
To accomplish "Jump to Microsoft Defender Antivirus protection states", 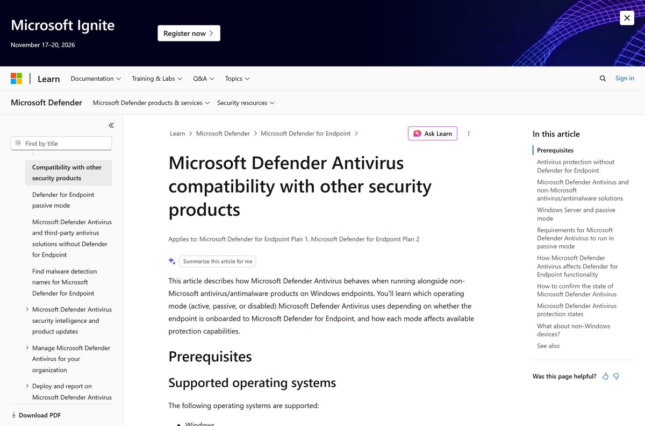I will [577, 310].
